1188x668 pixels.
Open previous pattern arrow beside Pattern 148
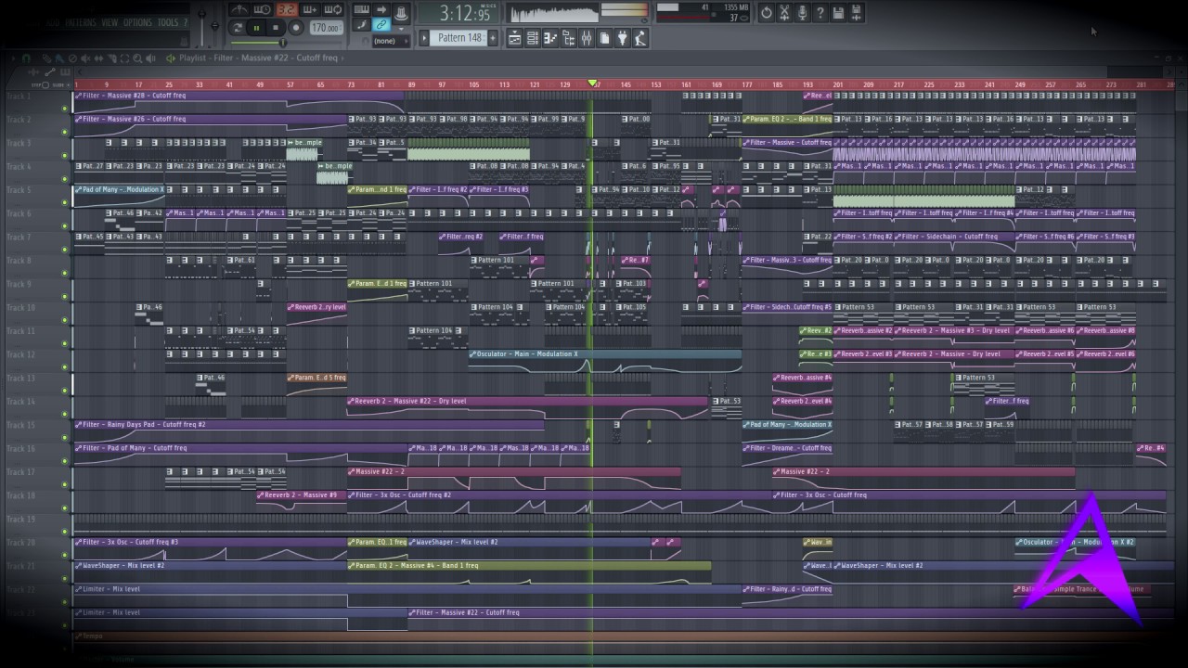click(x=424, y=37)
